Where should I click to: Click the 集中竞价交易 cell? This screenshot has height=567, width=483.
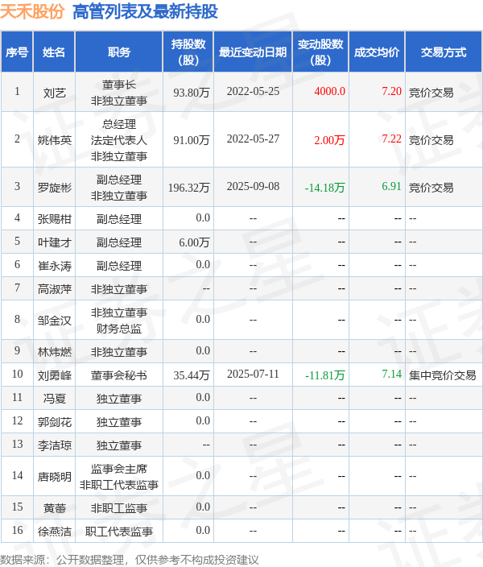[442, 375]
